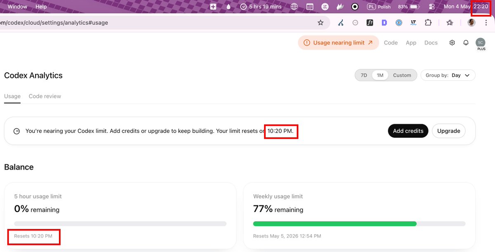The height and width of the screenshot is (252, 495).
Task: Open the Window menu
Action: [17, 7]
